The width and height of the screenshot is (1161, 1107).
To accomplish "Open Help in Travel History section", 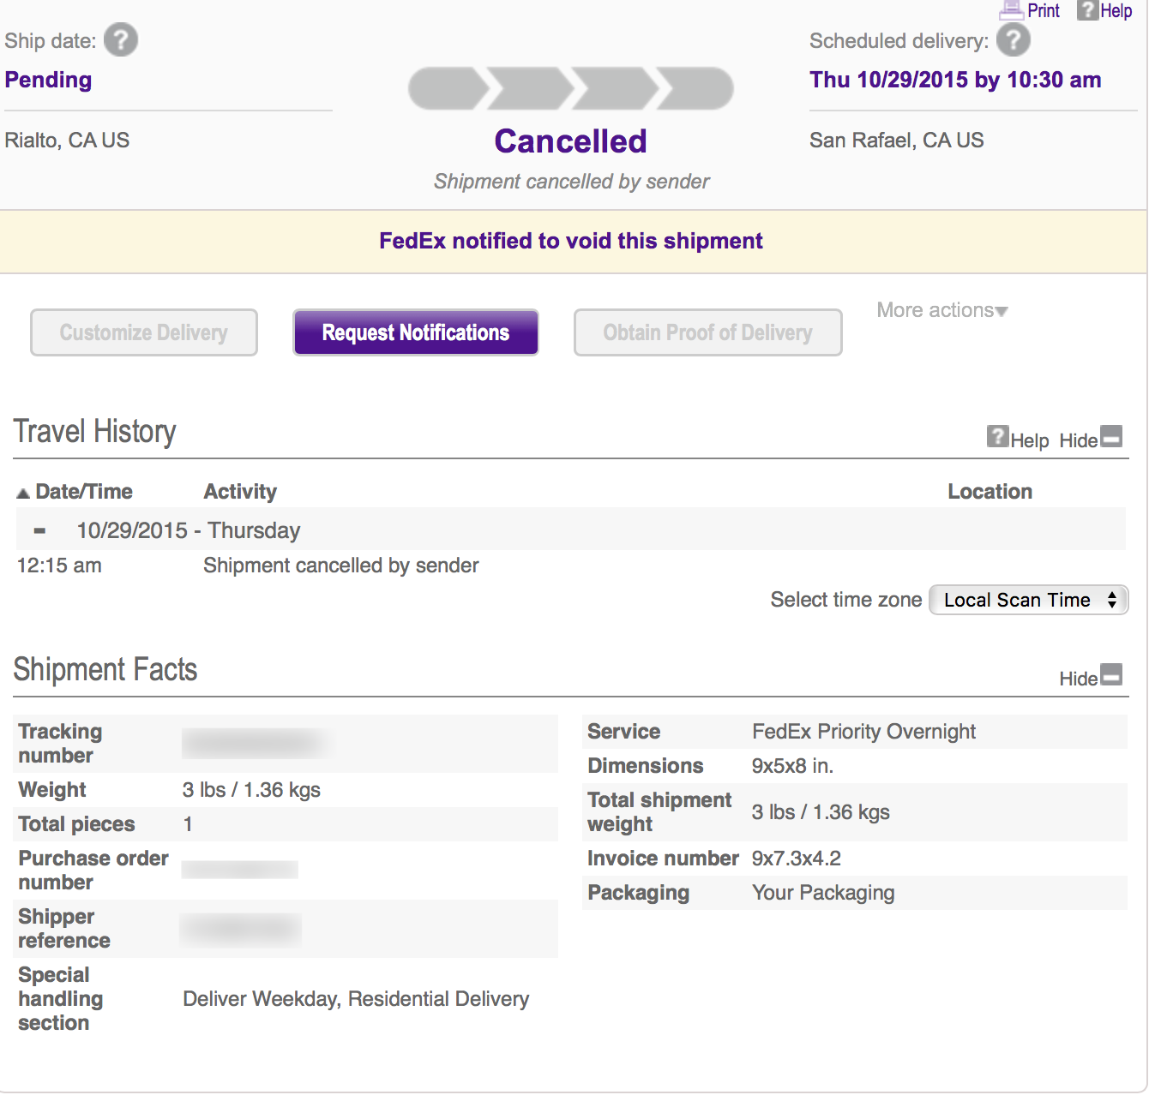I will [1018, 439].
